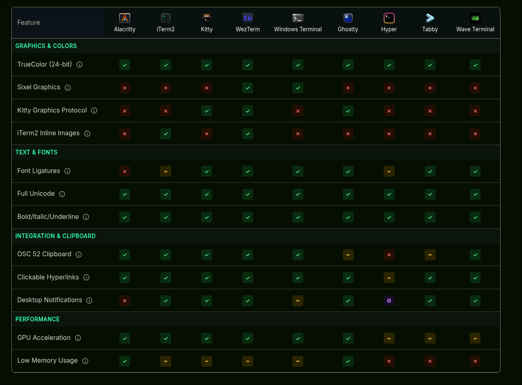Open info icon beside iTerm2 Inline Images
Viewport: 522px width, 385px height.
87,134
